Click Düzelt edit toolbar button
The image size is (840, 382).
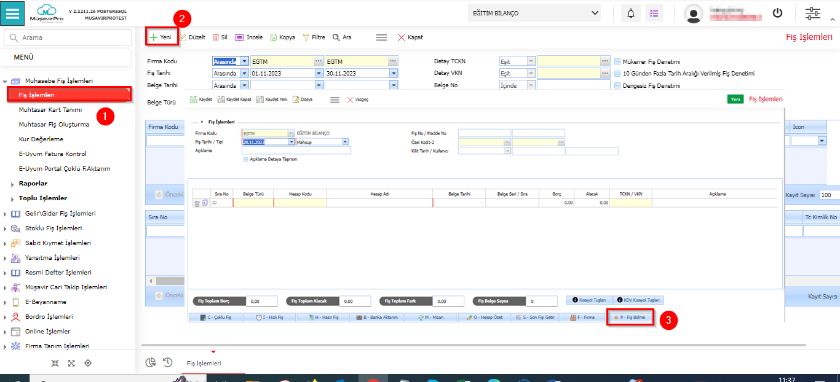coord(192,37)
